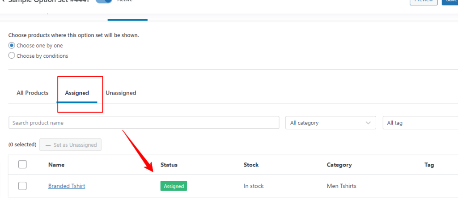The height and width of the screenshot is (205, 458).
Task: Click the Category column header
Action: pyautogui.click(x=339, y=165)
